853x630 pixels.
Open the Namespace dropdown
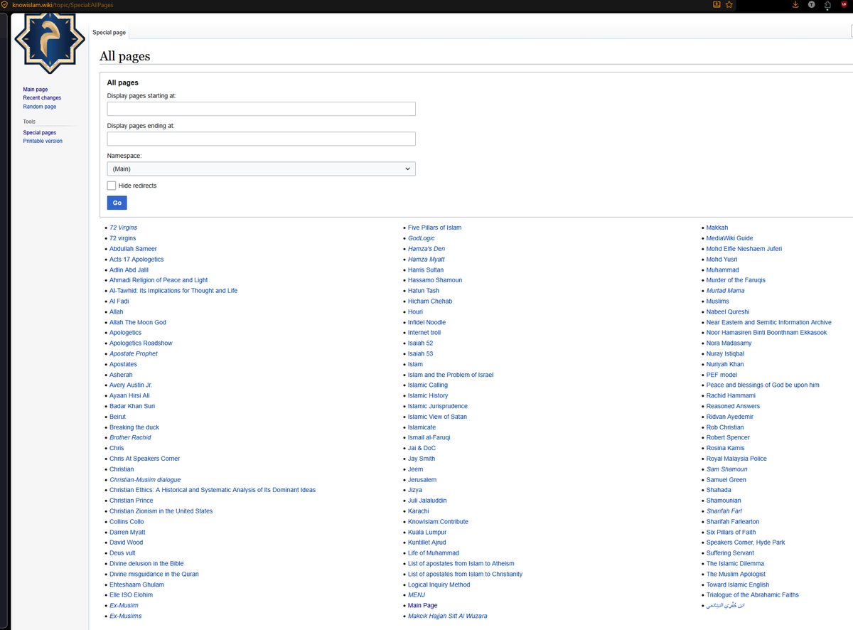click(x=261, y=169)
